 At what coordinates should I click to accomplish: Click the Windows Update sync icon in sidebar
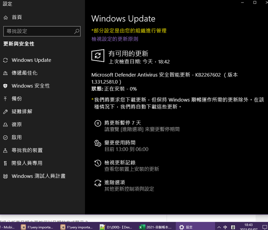click(6, 60)
